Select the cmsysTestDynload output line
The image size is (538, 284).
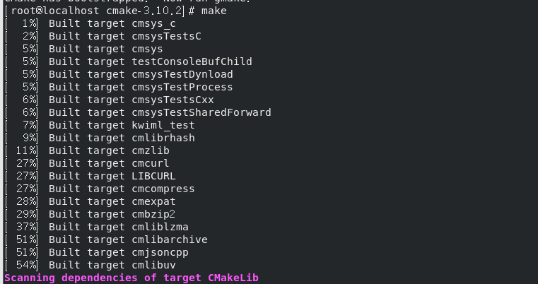point(119,74)
